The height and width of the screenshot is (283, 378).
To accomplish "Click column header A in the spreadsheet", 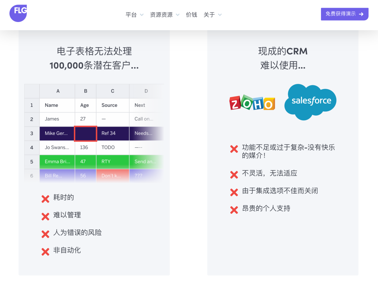I will tap(57, 91).
